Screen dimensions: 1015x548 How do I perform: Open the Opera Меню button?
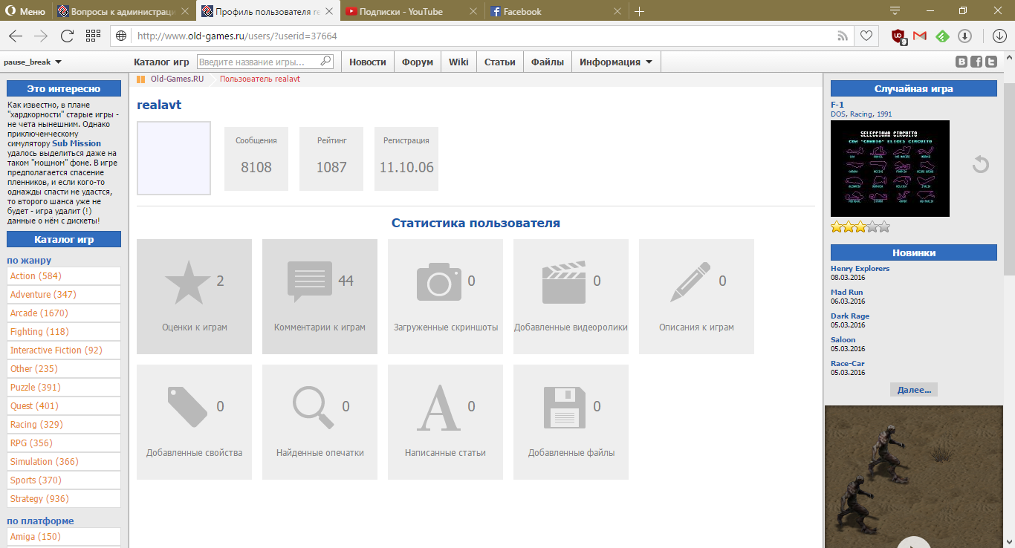25,11
